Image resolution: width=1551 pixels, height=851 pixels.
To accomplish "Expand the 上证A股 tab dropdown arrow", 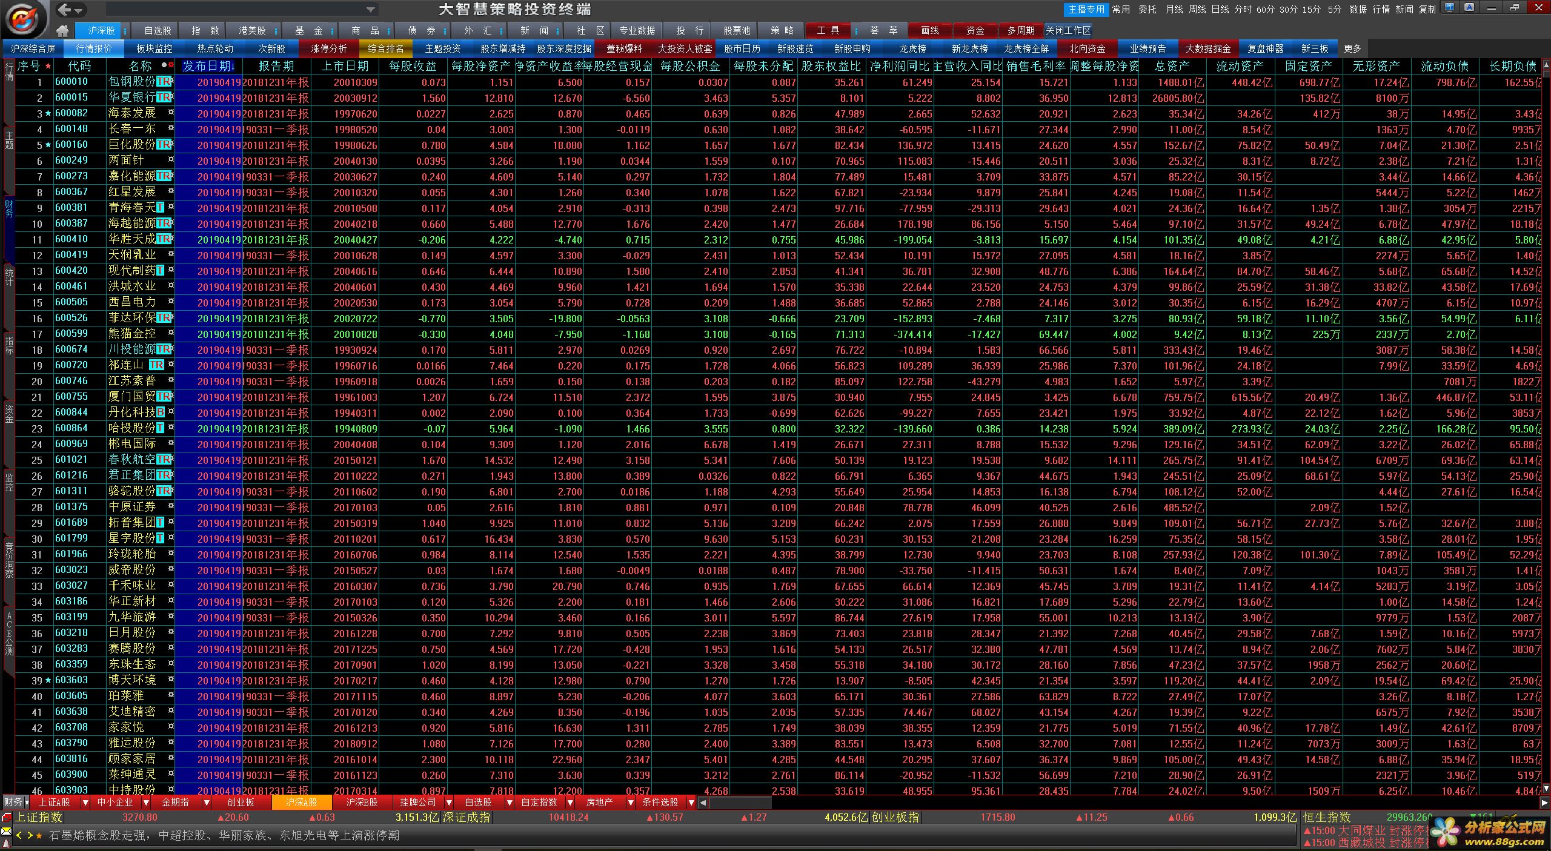I will click(x=85, y=802).
